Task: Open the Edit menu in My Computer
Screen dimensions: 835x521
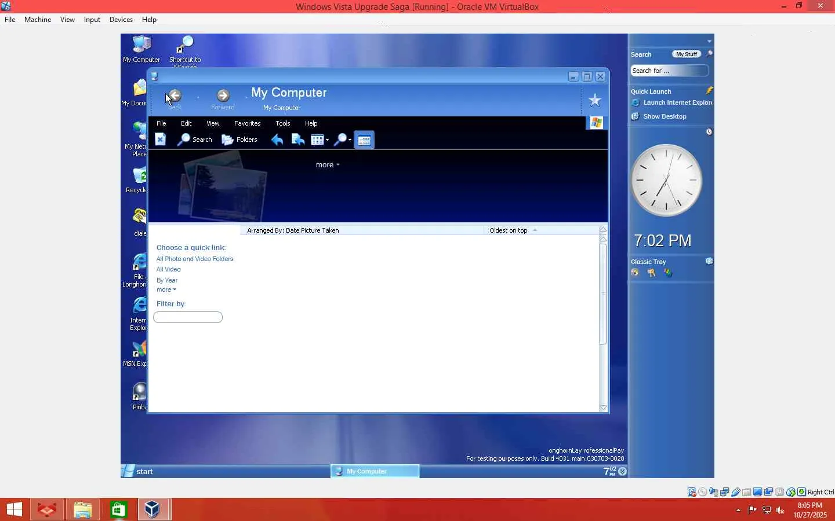Action: [x=186, y=123]
